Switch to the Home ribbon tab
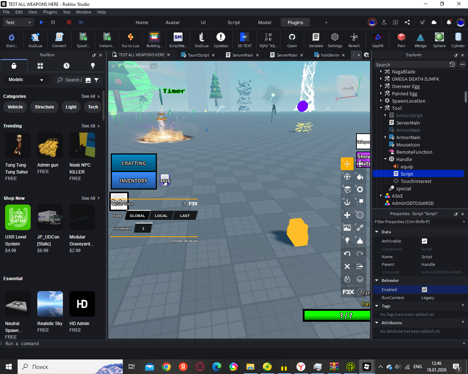468x374 pixels. coord(142,22)
